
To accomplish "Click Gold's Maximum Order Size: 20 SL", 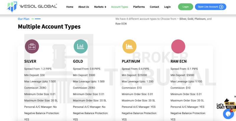I will pyautogui.click(x=90, y=101).
